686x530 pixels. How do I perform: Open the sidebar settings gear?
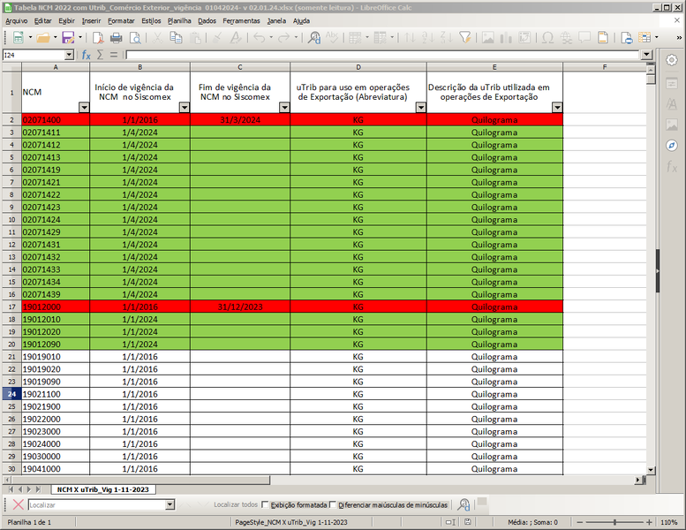pos(672,60)
